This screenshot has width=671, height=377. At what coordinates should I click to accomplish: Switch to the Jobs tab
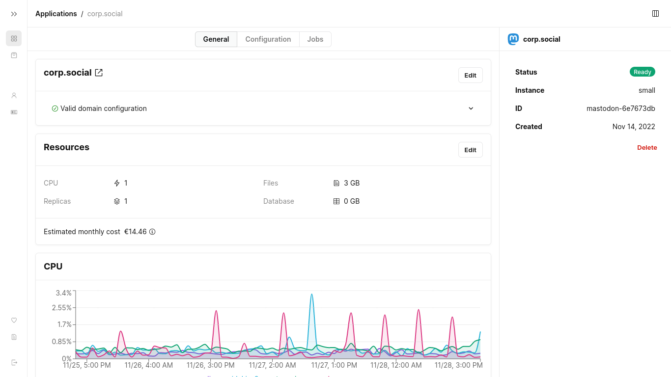point(315,39)
